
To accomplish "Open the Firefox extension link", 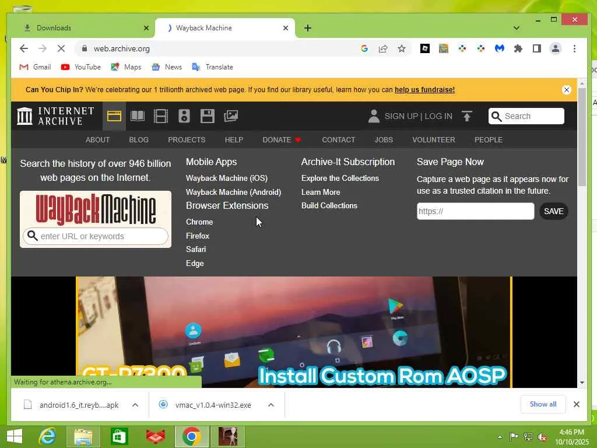I will tap(198, 236).
